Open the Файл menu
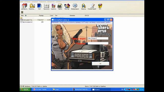The height and width of the screenshot is (92, 164). coord(22,2)
